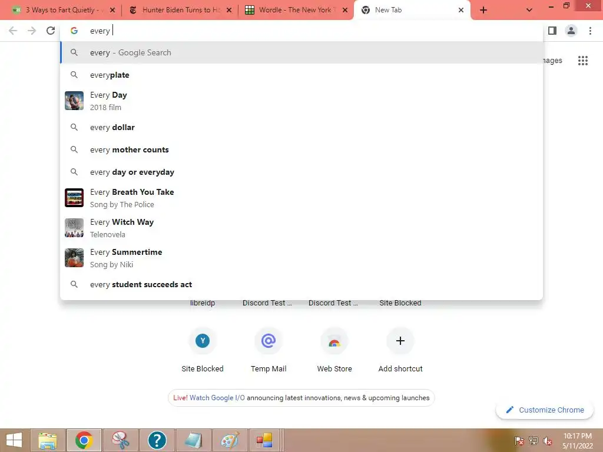Pick the 'Every Day 2018 film' suggestion
Screen dimensions: 603x452
click(x=301, y=101)
